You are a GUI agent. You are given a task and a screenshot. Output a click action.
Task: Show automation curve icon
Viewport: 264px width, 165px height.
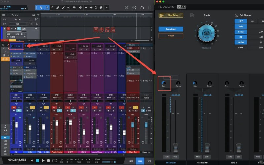click(x=17, y=15)
